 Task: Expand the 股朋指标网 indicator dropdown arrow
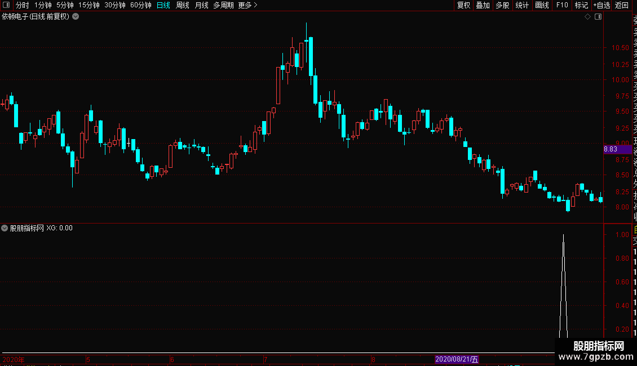[5, 228]
